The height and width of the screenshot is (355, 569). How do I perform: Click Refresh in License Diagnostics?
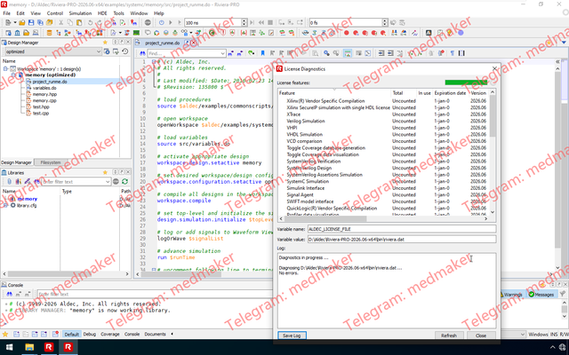tap(449, 335)
